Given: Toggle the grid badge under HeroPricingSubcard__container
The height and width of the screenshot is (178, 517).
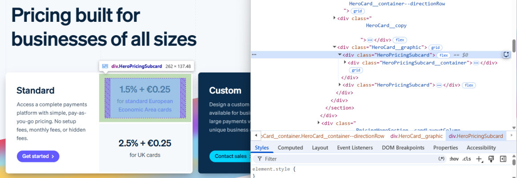Looking at the screenshot, I should pos(356,70).
